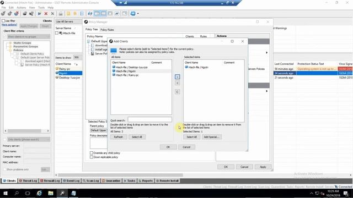Switch to the Remote Install tab

click(167, 181)
